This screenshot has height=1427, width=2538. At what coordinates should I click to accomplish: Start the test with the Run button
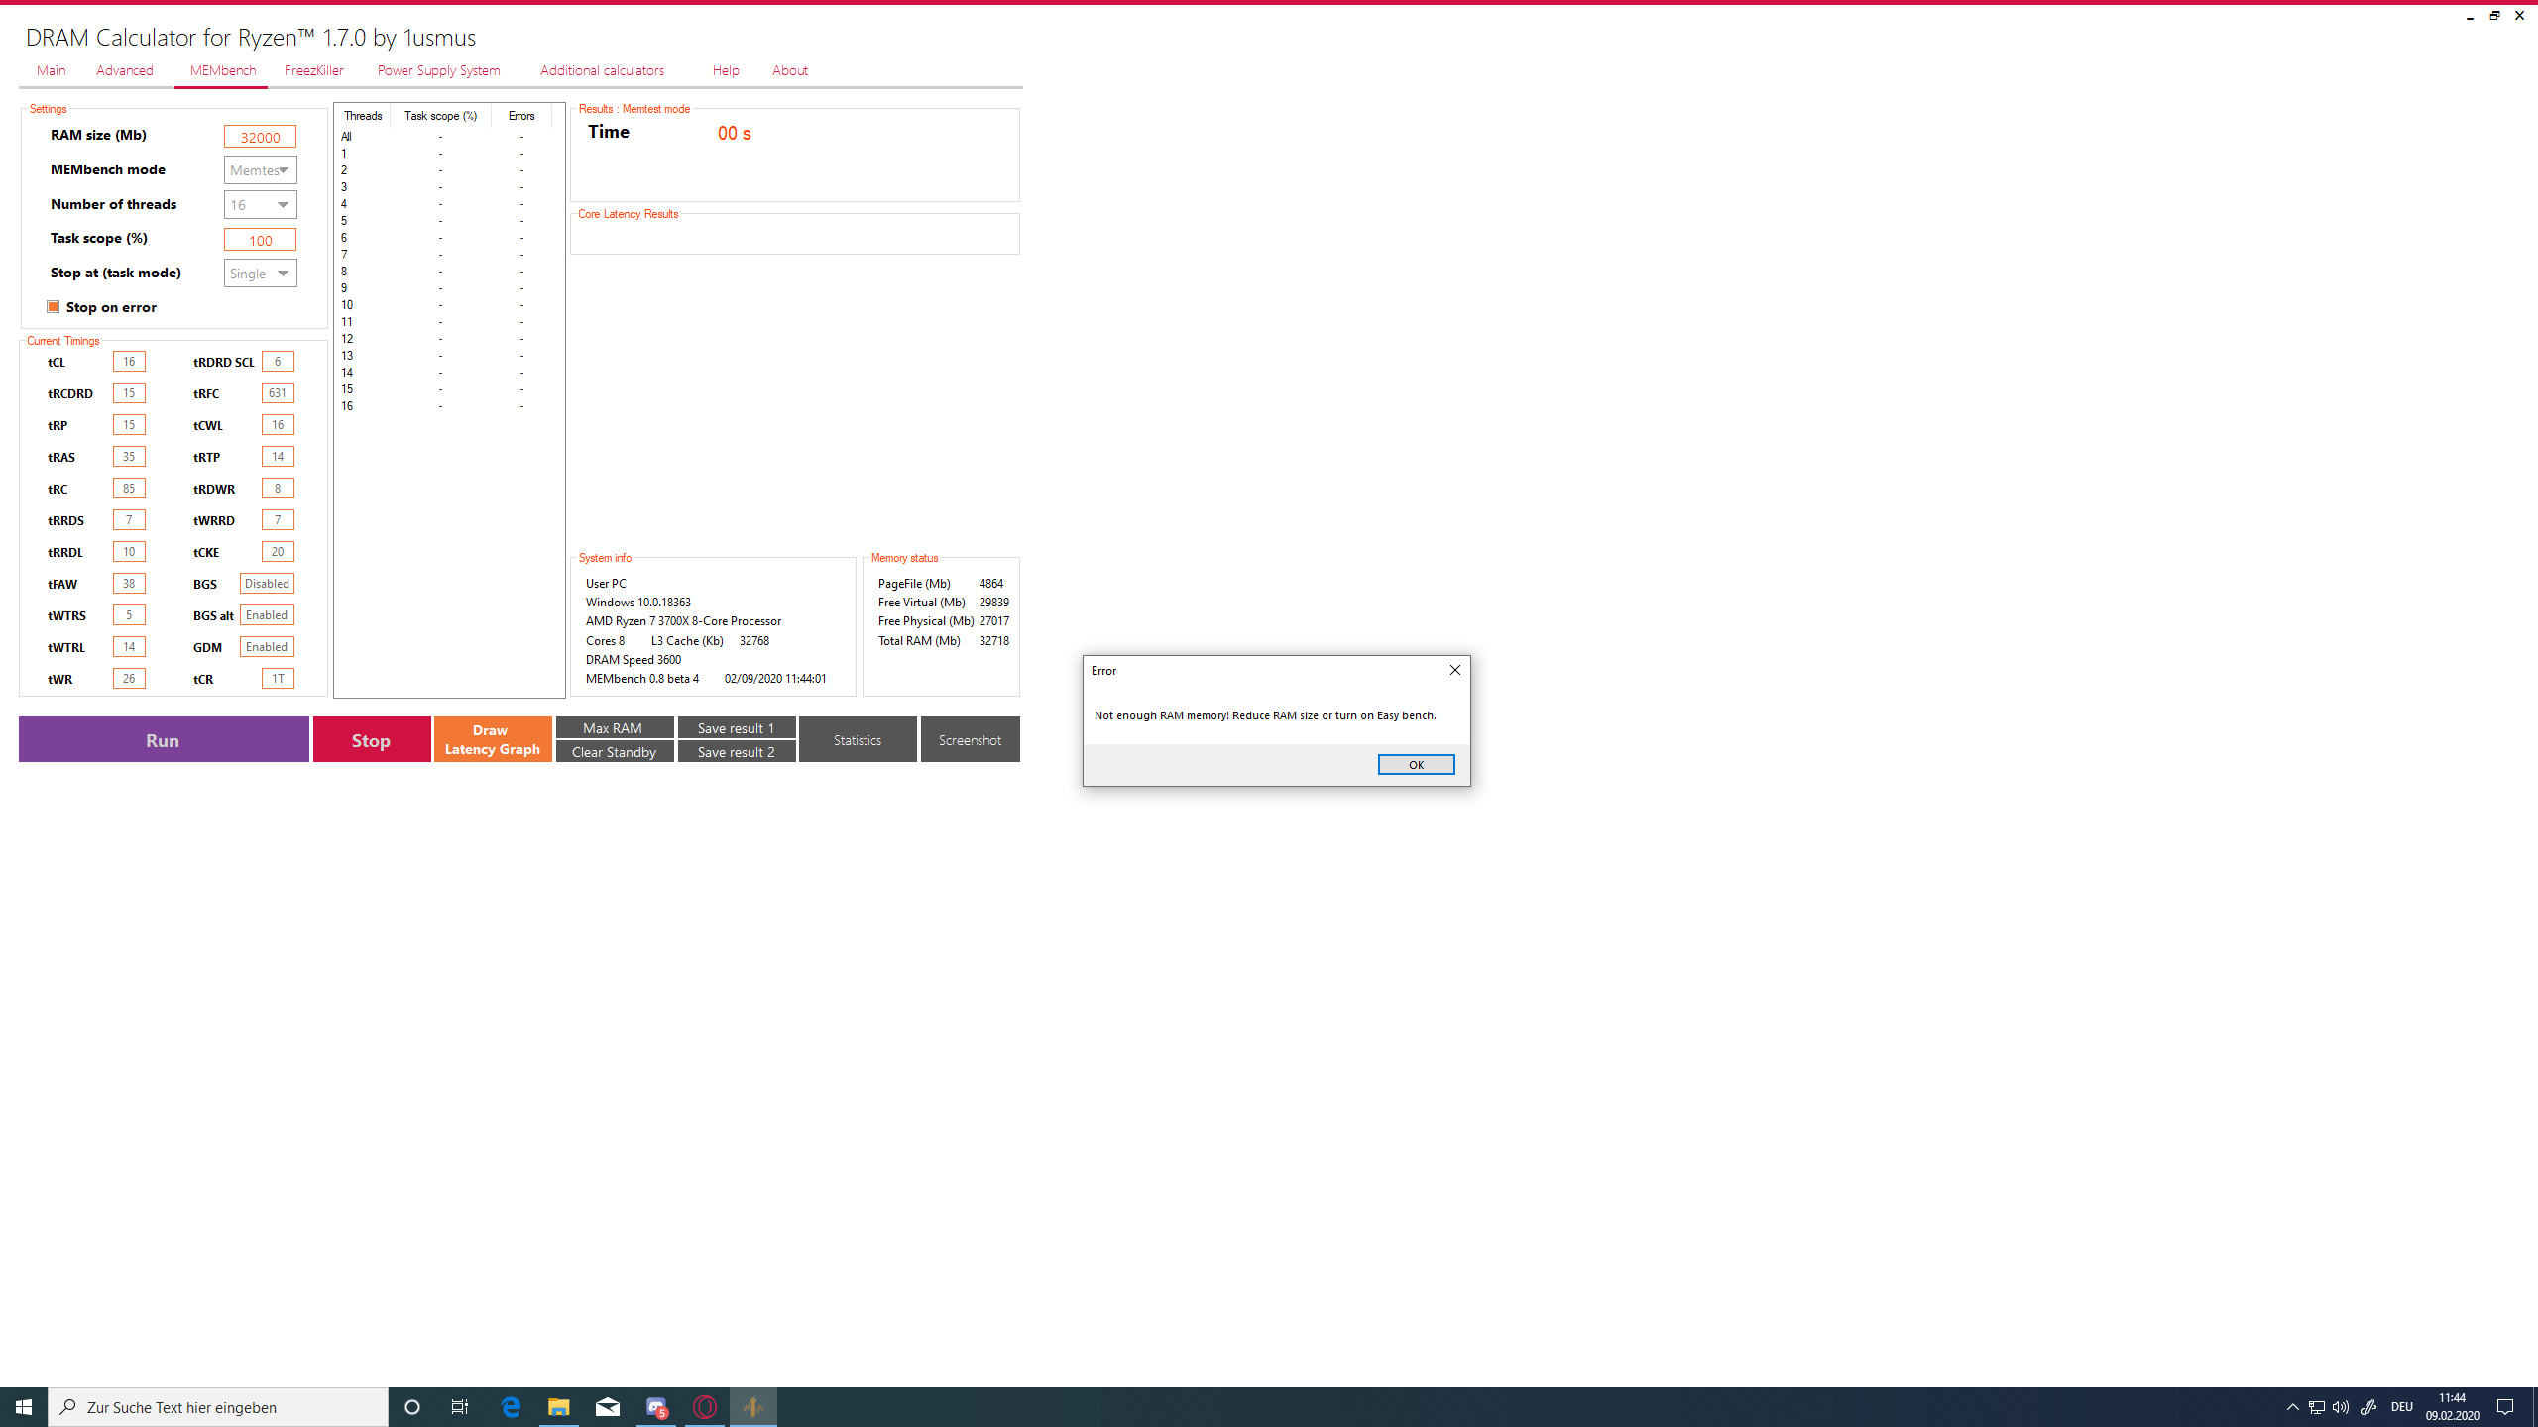[x=164, y=740]
